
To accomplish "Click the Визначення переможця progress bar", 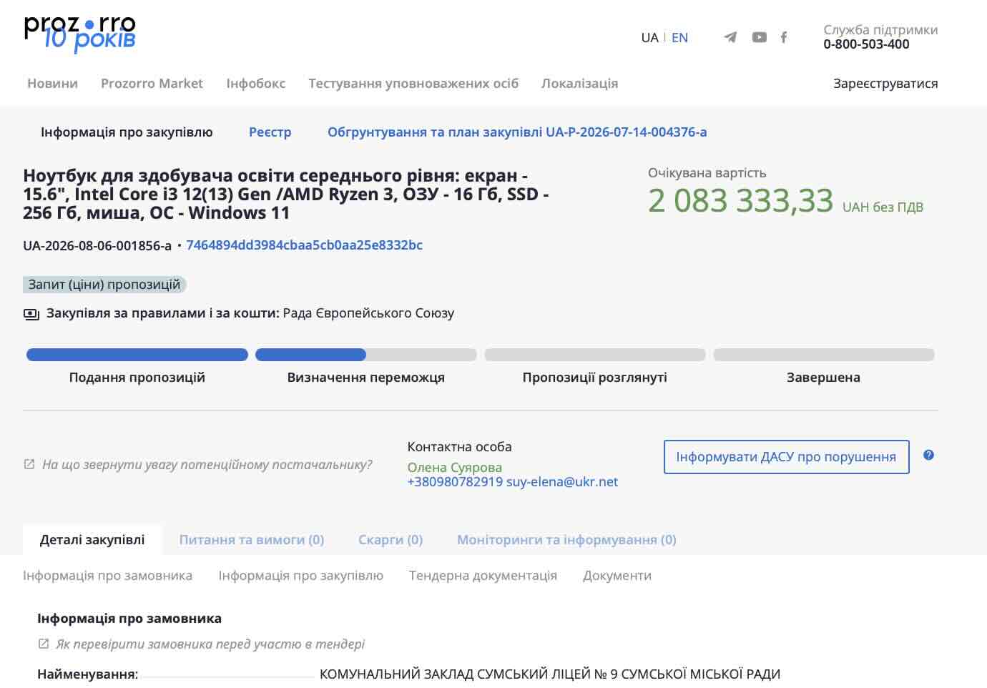I will (x=366, y=355).
